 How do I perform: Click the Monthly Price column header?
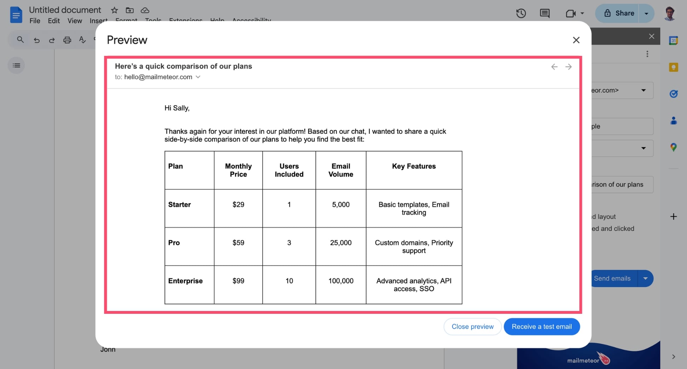coord(238,170)
